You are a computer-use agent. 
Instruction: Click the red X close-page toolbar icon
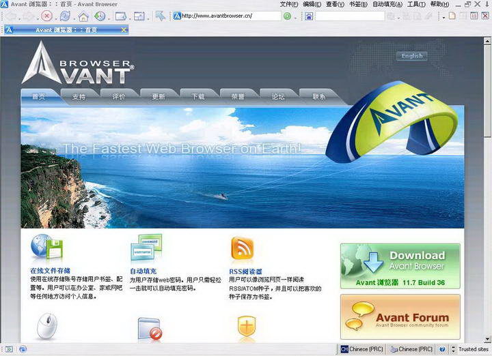pos(485,15)
